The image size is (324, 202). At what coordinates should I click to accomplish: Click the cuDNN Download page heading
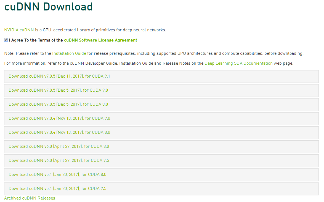coord(48,7)
